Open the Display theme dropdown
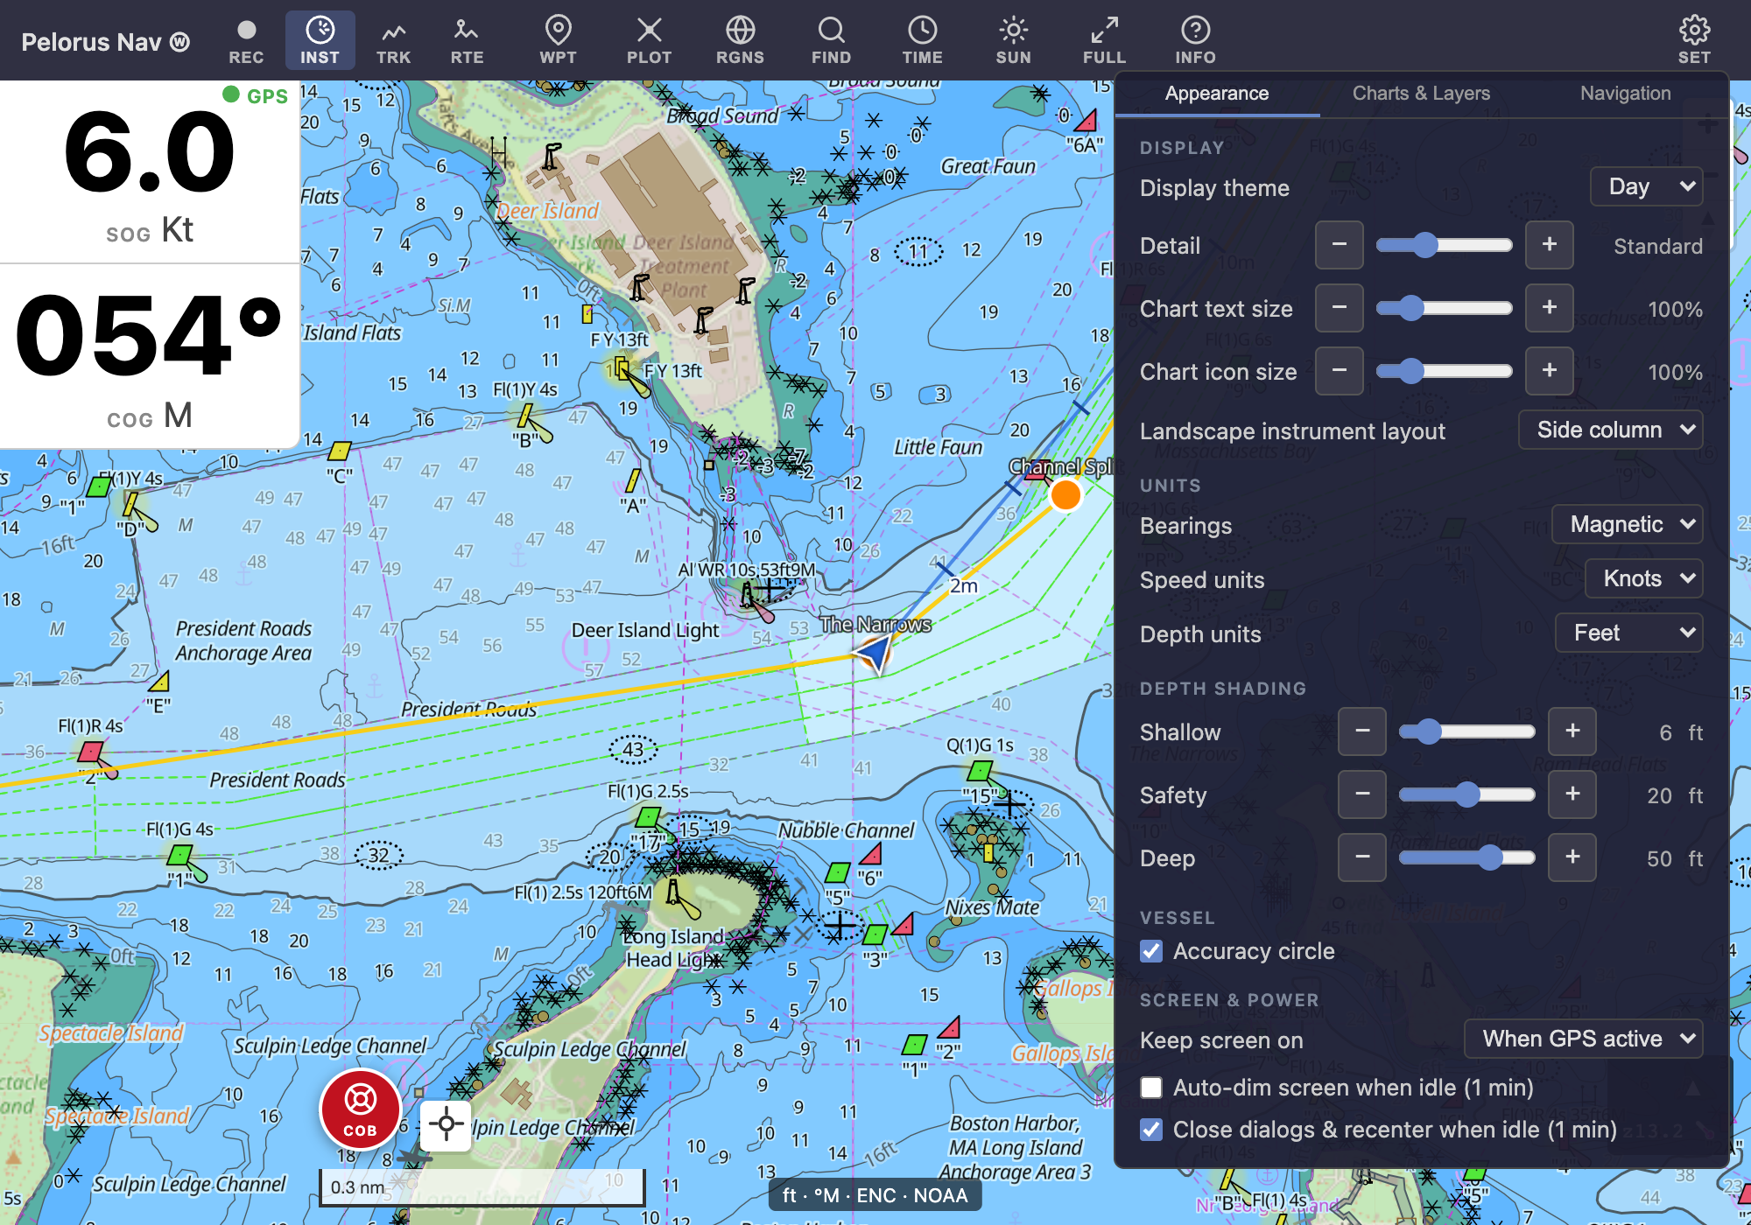This screenshot has height=1225, width=1751. 1646,186
